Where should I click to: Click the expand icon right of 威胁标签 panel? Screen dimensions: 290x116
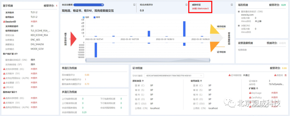pyautogui.click(x=232, y=5)
